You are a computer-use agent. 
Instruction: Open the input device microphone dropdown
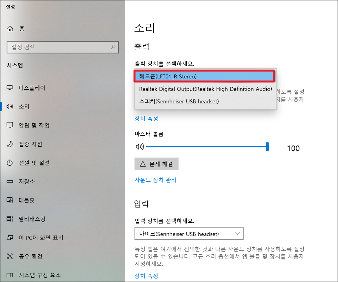click(x=189, y=234)
